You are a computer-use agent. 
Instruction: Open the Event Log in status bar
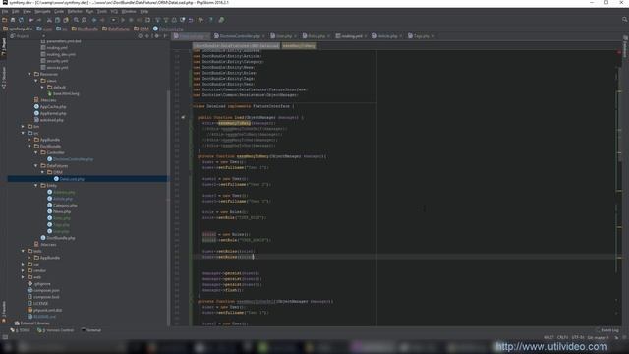click(607, 330)
